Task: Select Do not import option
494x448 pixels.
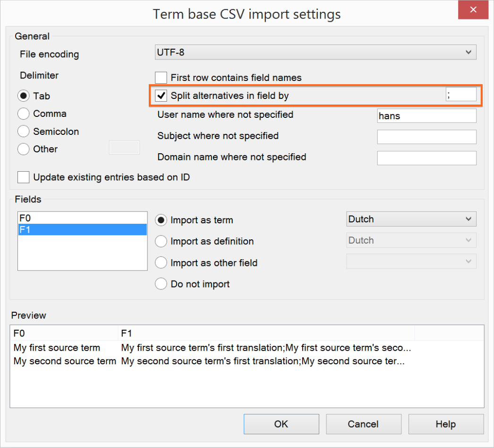Action: point(161,284)
